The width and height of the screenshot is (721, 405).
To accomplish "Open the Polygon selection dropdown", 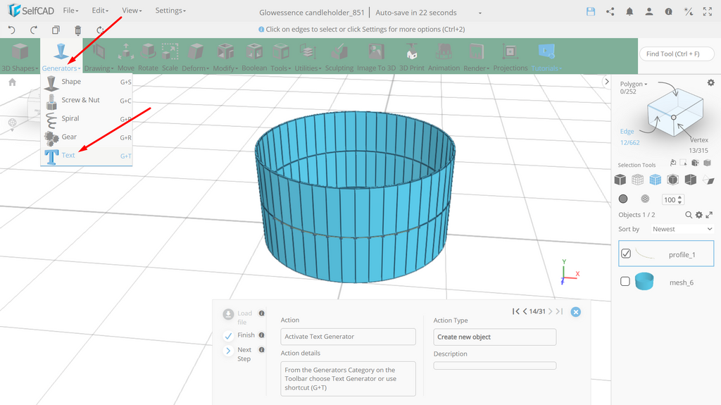I will coord(634,85).
